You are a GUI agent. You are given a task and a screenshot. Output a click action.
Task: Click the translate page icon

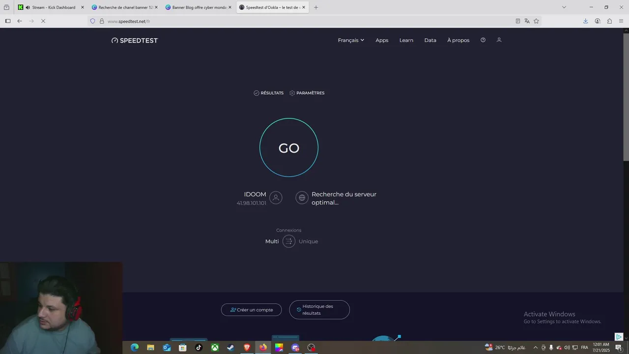pyautogui.click(x=527, y=21)
